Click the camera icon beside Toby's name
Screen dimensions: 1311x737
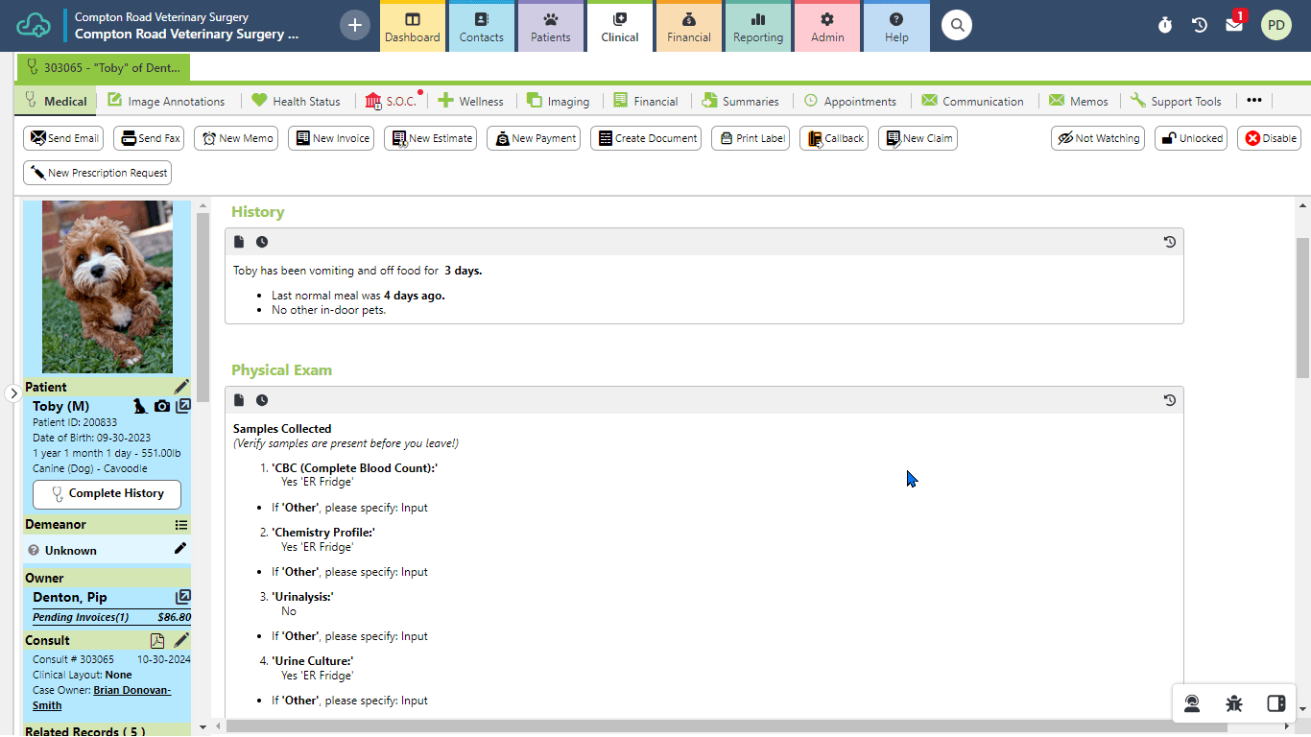(x=162, y=407)
